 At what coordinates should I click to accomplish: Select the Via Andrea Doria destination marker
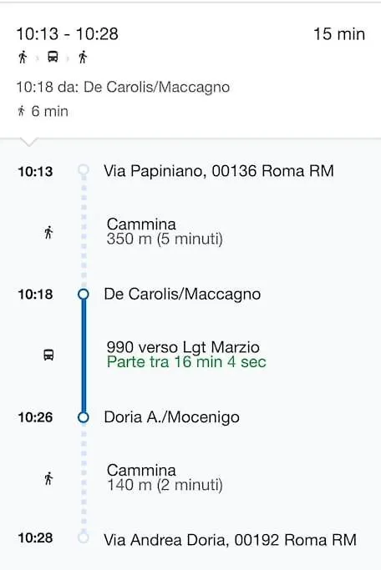(84, 537)
